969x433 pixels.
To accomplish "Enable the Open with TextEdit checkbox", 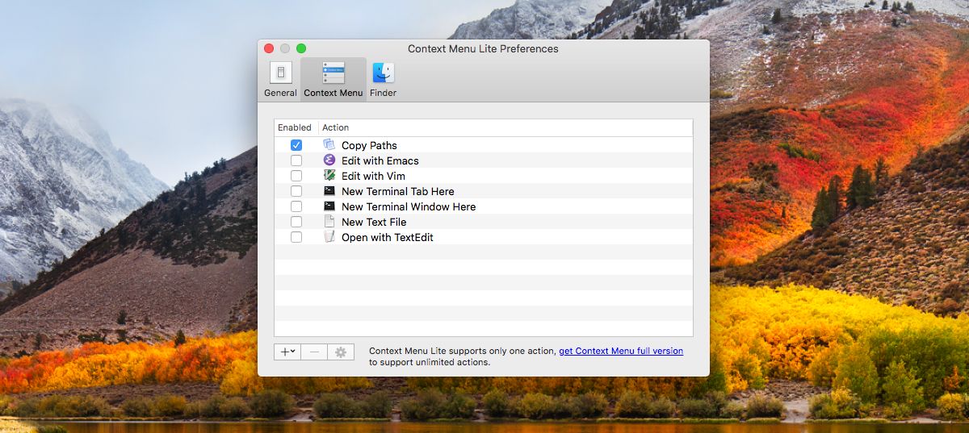I will pos(296,237).
